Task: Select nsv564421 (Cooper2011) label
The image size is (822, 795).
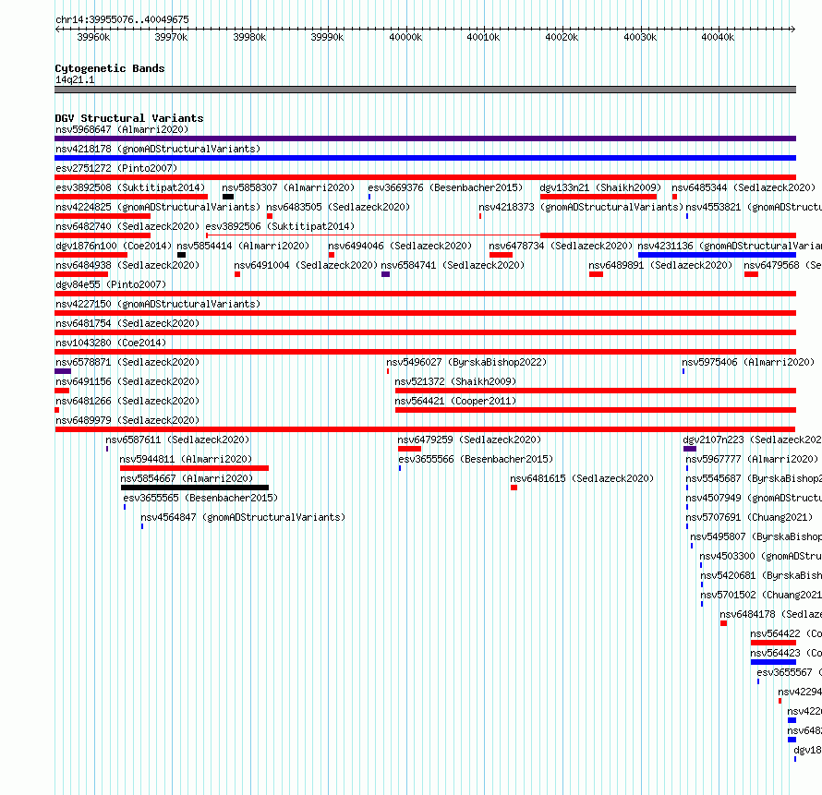Action: coord(455,401)
